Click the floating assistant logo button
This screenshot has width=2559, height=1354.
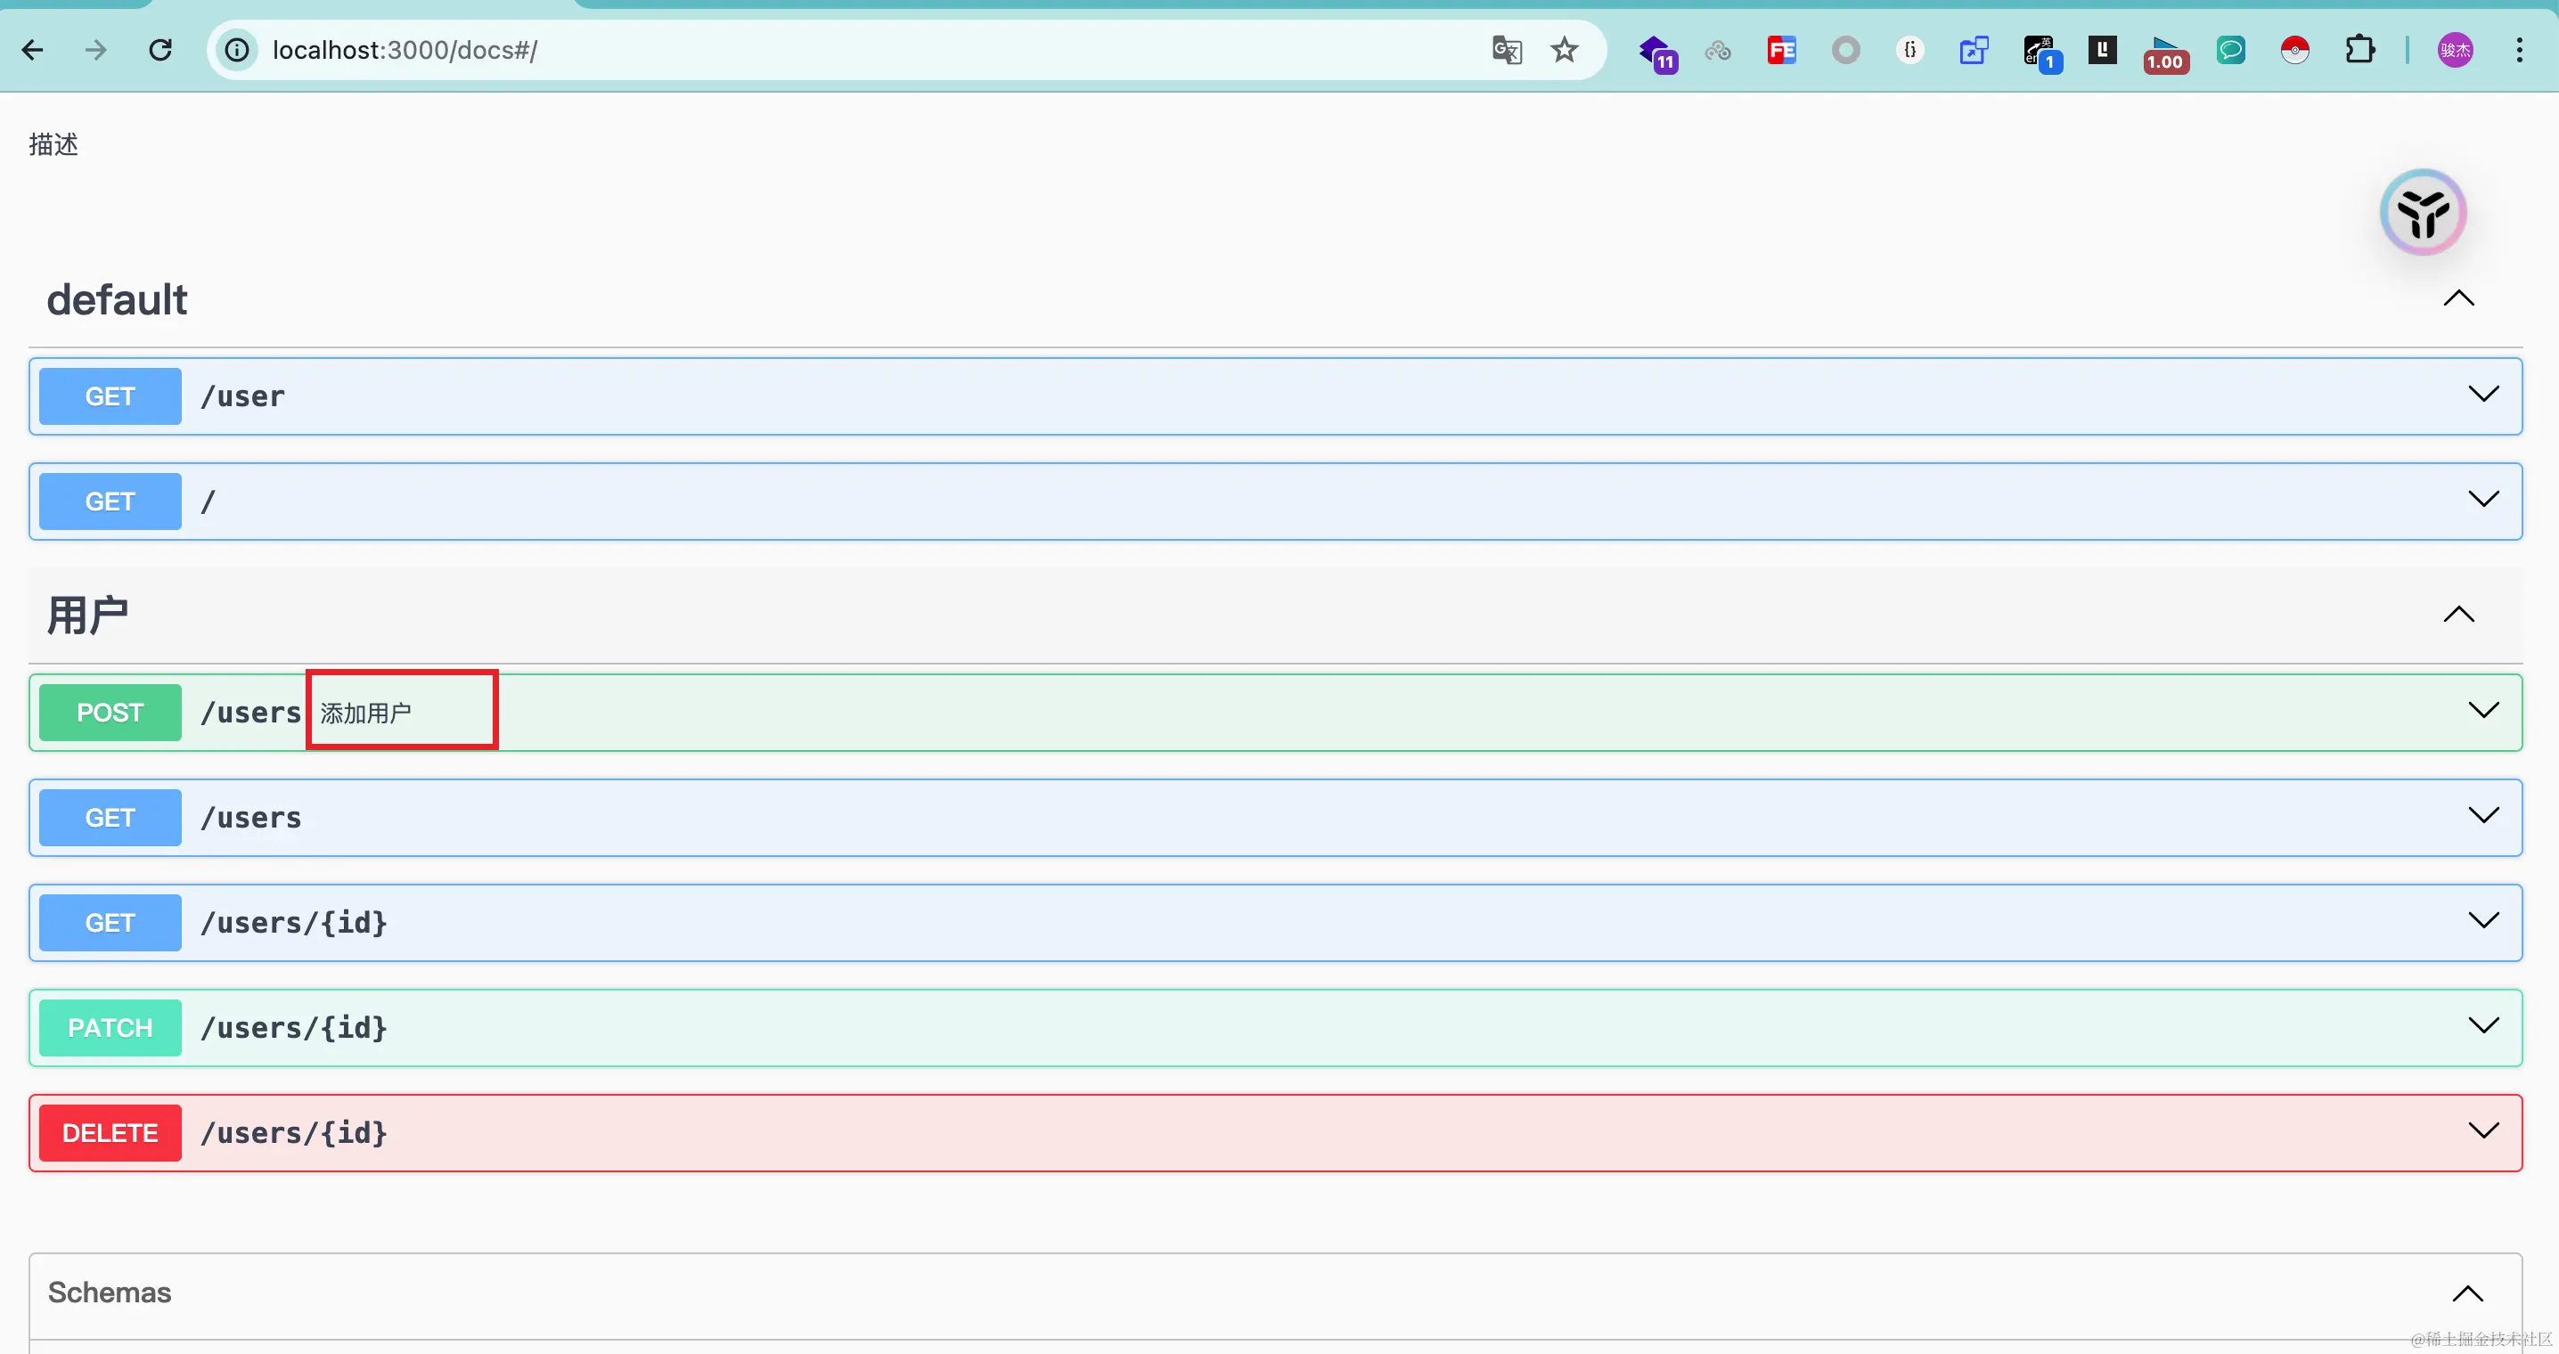2422,213
